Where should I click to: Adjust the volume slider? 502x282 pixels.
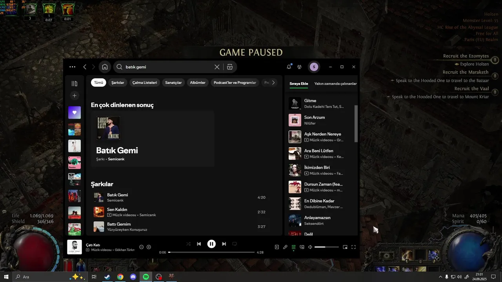click(x=326, y=247)
